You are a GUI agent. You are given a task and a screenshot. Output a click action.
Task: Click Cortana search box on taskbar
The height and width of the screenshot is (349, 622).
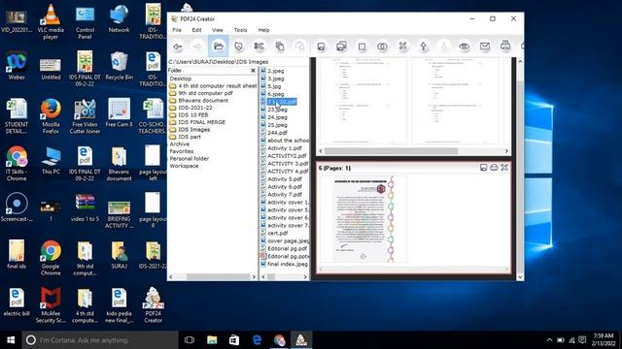point(100,340)
